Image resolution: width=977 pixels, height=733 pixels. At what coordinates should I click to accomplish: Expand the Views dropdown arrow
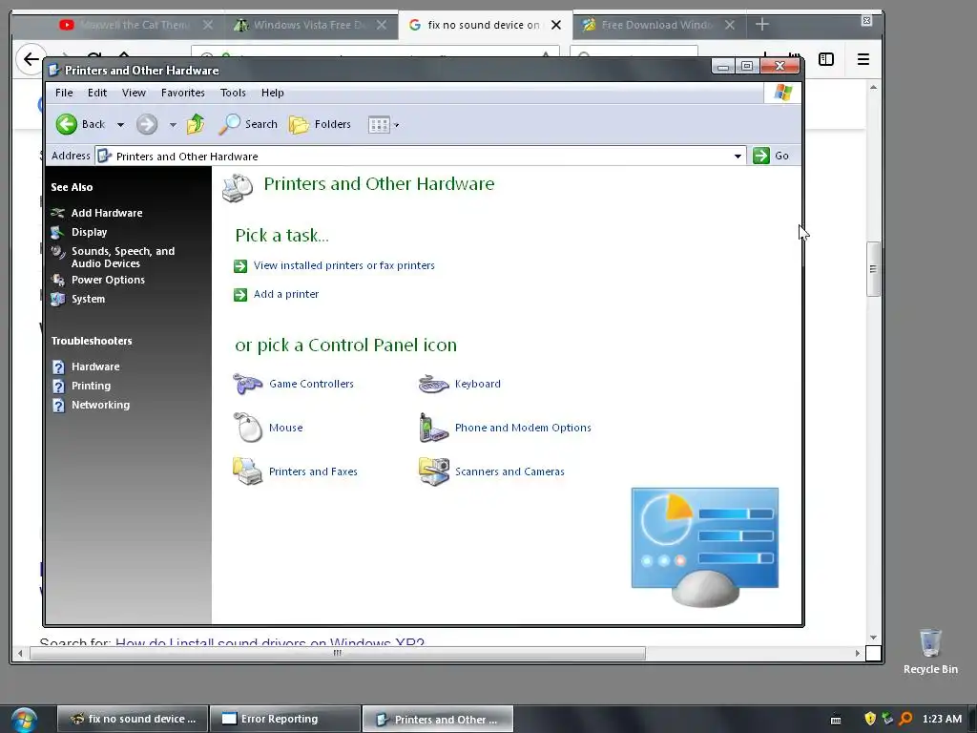click(396, 125)
